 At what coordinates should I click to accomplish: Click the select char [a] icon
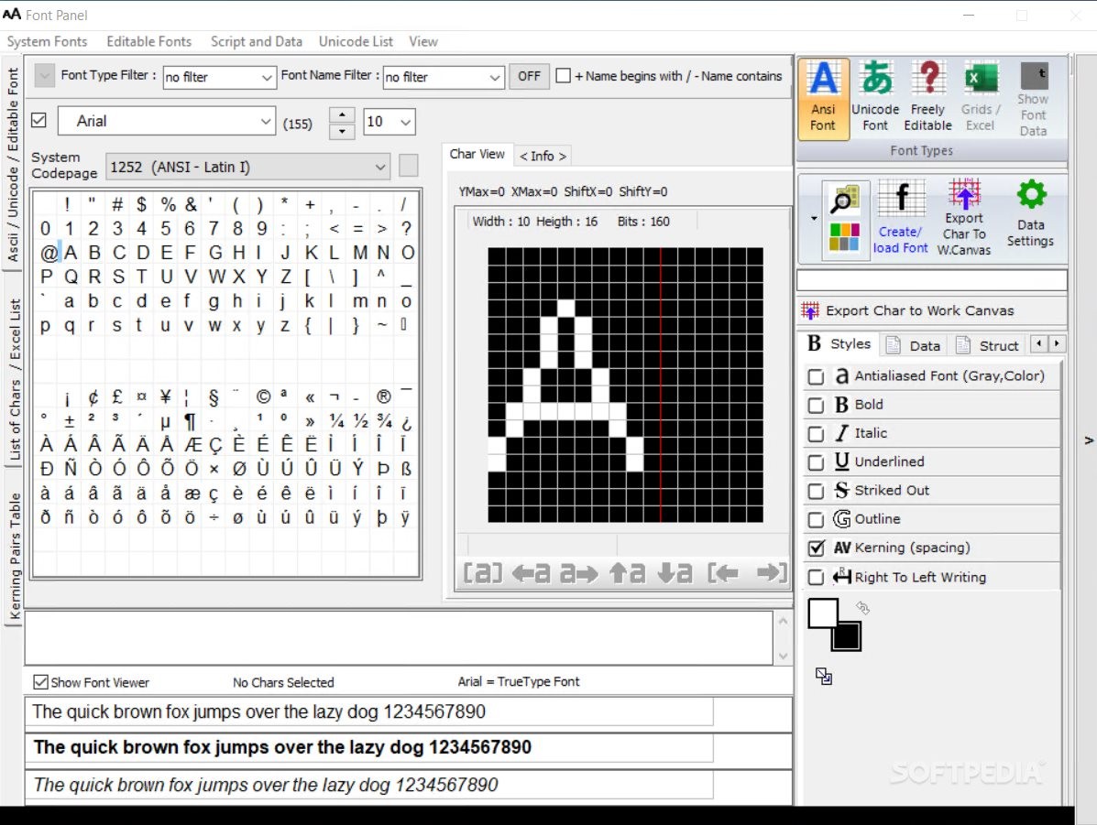coord(483,573)
